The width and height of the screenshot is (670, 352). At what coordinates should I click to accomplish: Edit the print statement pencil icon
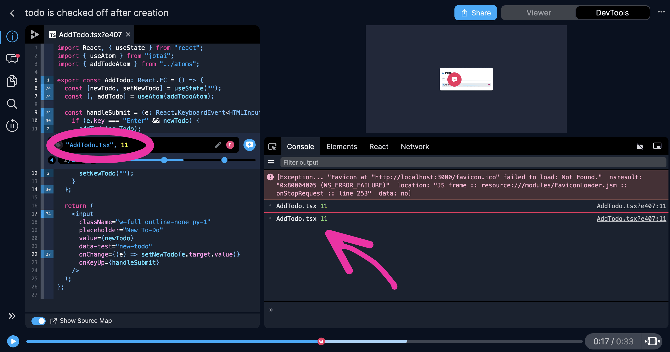[x=218, y=145]
